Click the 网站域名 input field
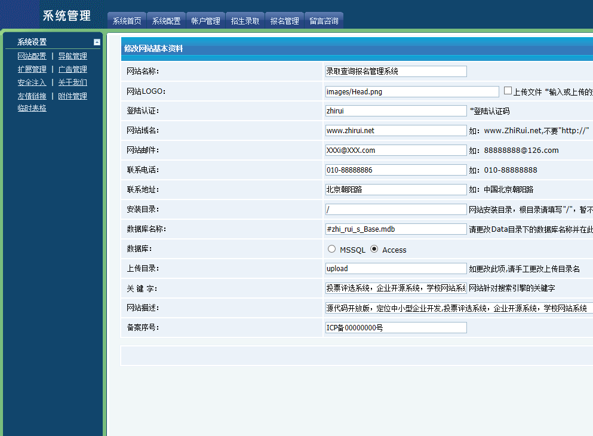This screenshot has height=436, width=593. click(396, 130)
